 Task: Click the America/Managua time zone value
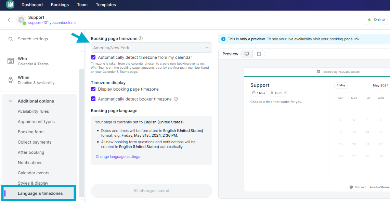tap(380, 187)
